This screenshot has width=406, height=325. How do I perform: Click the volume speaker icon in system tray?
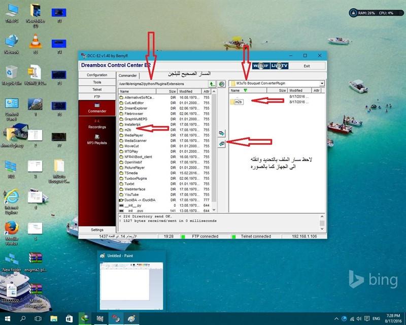click(359, 318)
